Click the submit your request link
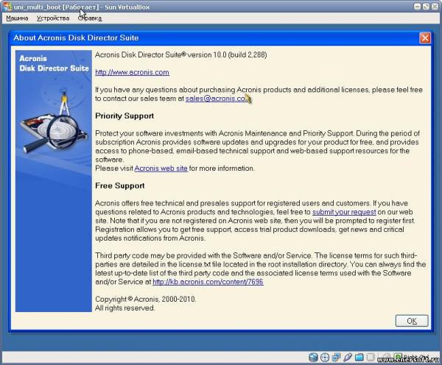The image size is (442, 365). [x=344, y=212]
